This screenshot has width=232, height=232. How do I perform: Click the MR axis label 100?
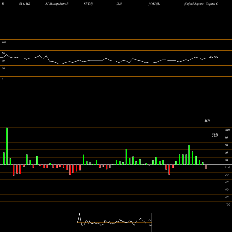click(227, 130)
